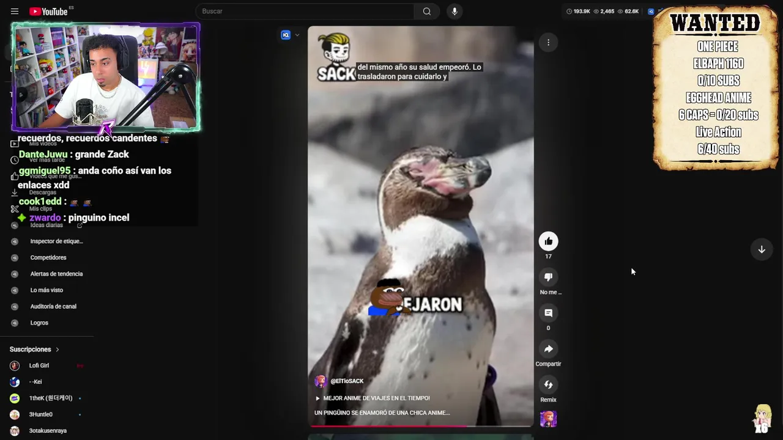This screenshot has width=783, height=440.
Task: View the 62.6K views stat
Action: click(x=628, y=12)
